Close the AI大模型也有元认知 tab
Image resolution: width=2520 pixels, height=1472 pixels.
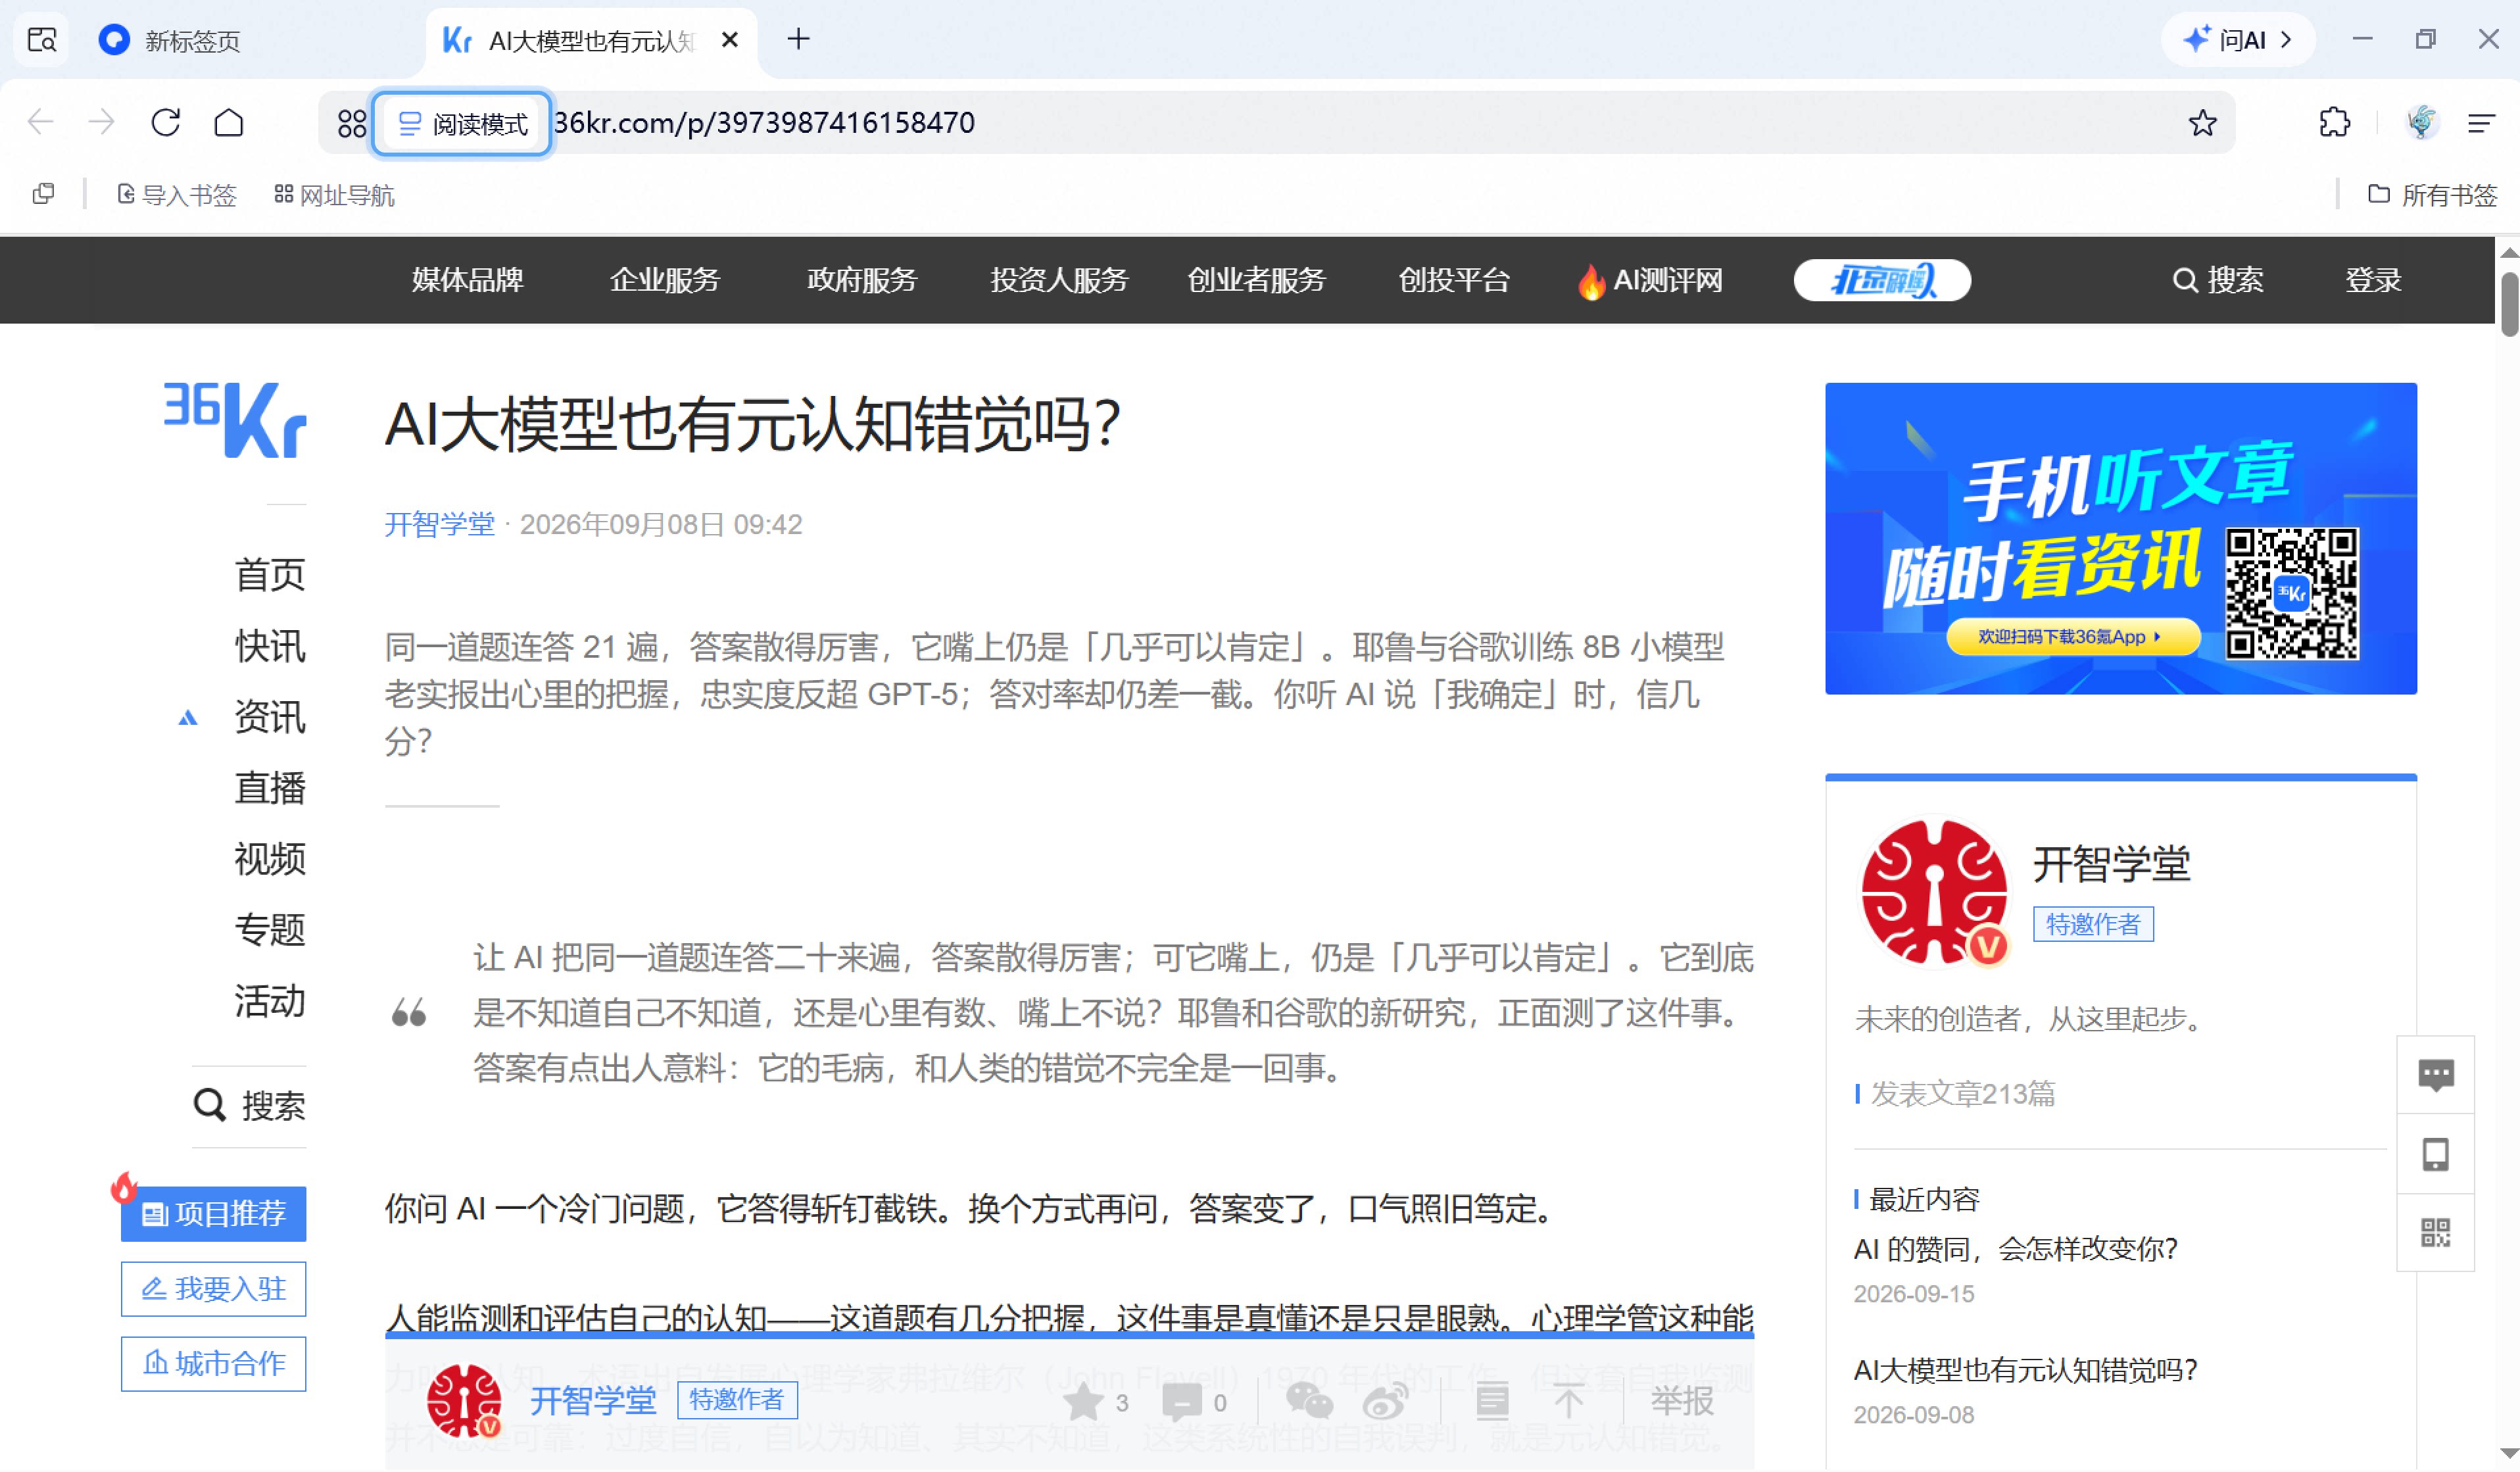[730, 40]
